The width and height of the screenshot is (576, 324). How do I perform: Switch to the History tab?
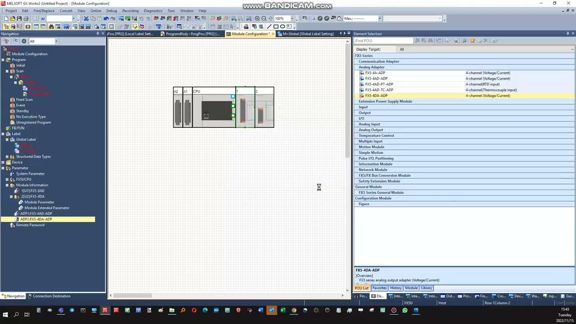396,288
